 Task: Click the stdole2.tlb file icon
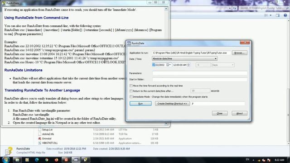click(39, 134)
